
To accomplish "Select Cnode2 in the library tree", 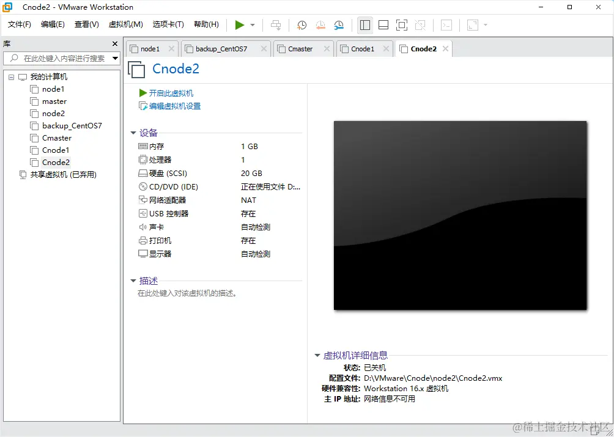I will point(56,162).
